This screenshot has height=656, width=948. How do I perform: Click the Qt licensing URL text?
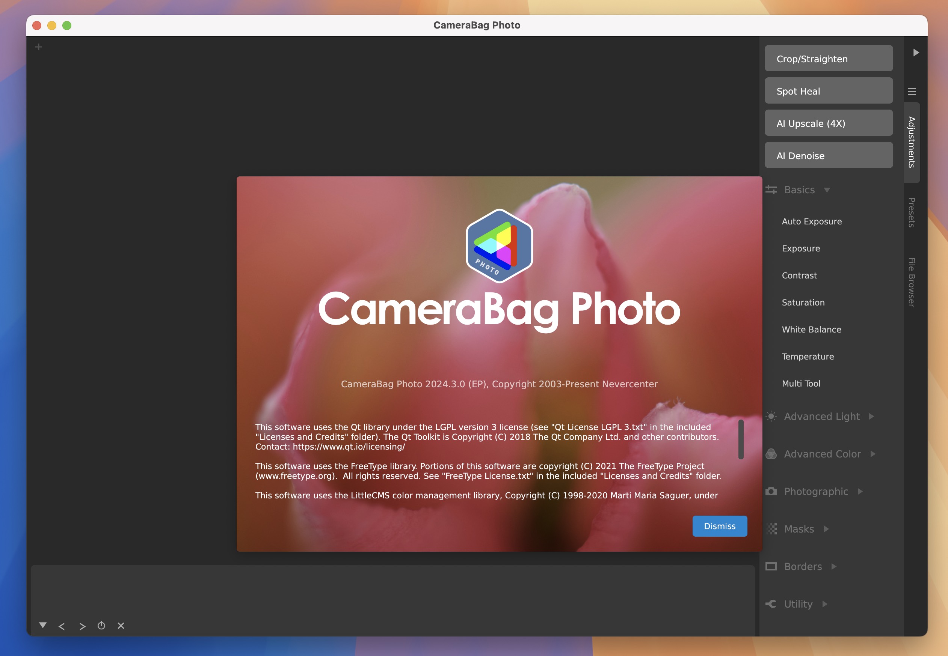point(349,447)
